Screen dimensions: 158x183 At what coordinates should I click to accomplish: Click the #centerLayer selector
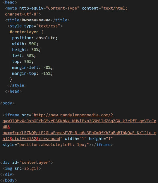coord(24,32)
